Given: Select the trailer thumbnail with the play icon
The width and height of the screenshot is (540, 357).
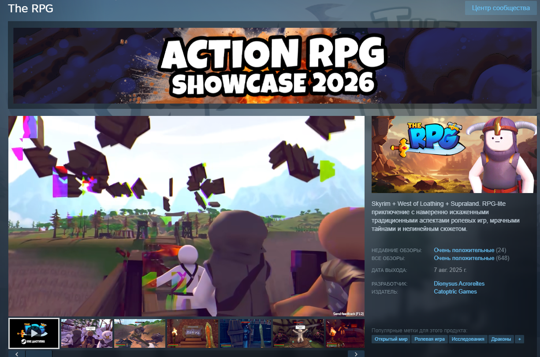Looking at the screenshot, I should click(x=34, y=333).
